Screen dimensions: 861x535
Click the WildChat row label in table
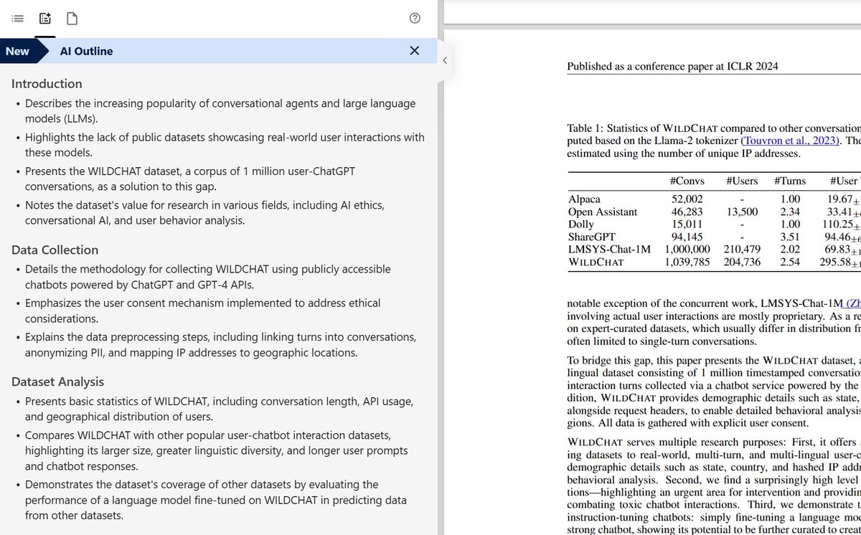595,262
